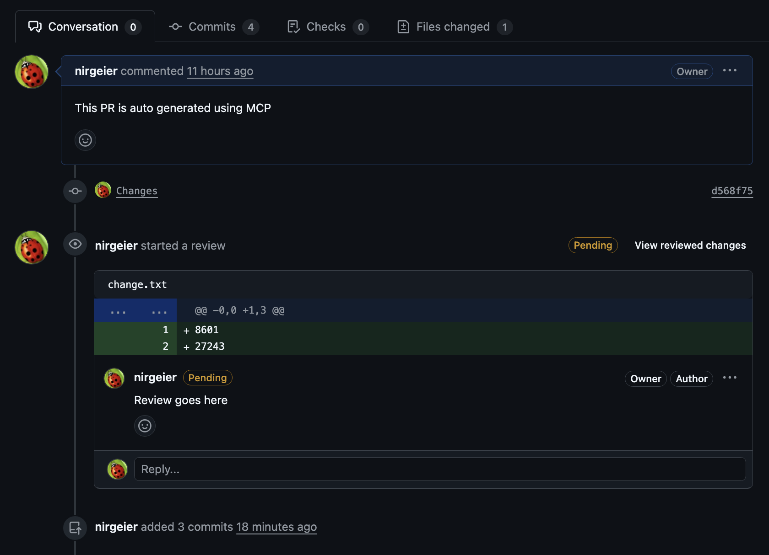This screenshot has height=555, width=769.
Task: Click the eye review icon
Action: (x=75, y=244)
